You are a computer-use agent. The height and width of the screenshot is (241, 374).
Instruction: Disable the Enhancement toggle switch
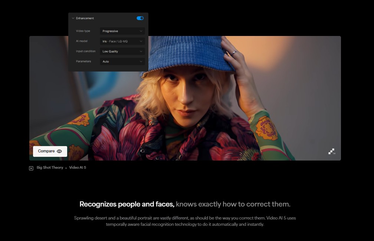point(140,18)
